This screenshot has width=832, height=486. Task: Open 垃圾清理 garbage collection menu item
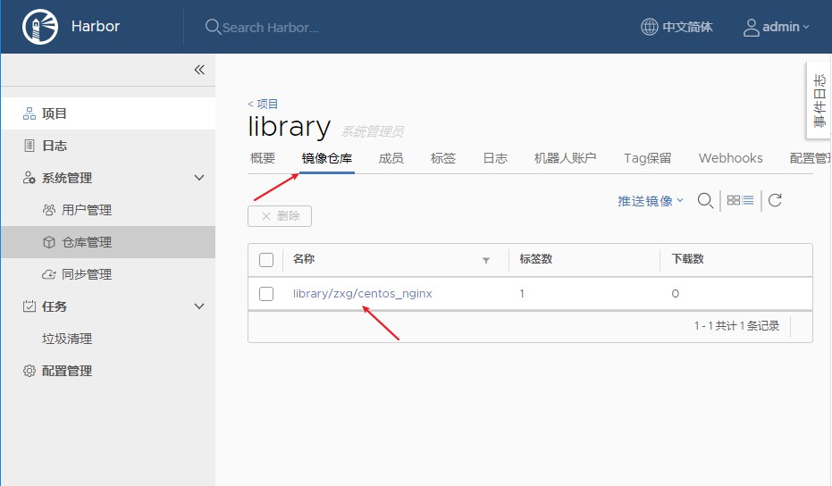pyautogui.click(x=67, y=339)
